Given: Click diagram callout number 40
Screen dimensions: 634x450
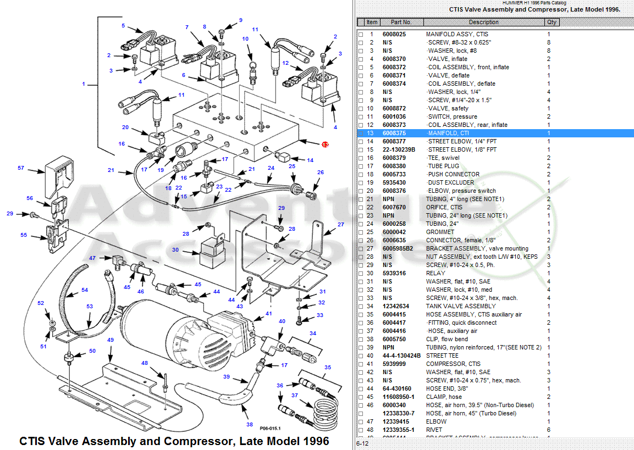Looking at the screenshot, I should point(282,321).
